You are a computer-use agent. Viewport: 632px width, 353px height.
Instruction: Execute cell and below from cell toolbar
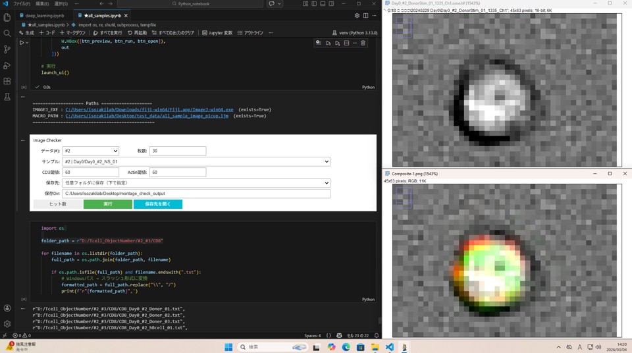tap(337, 43)
